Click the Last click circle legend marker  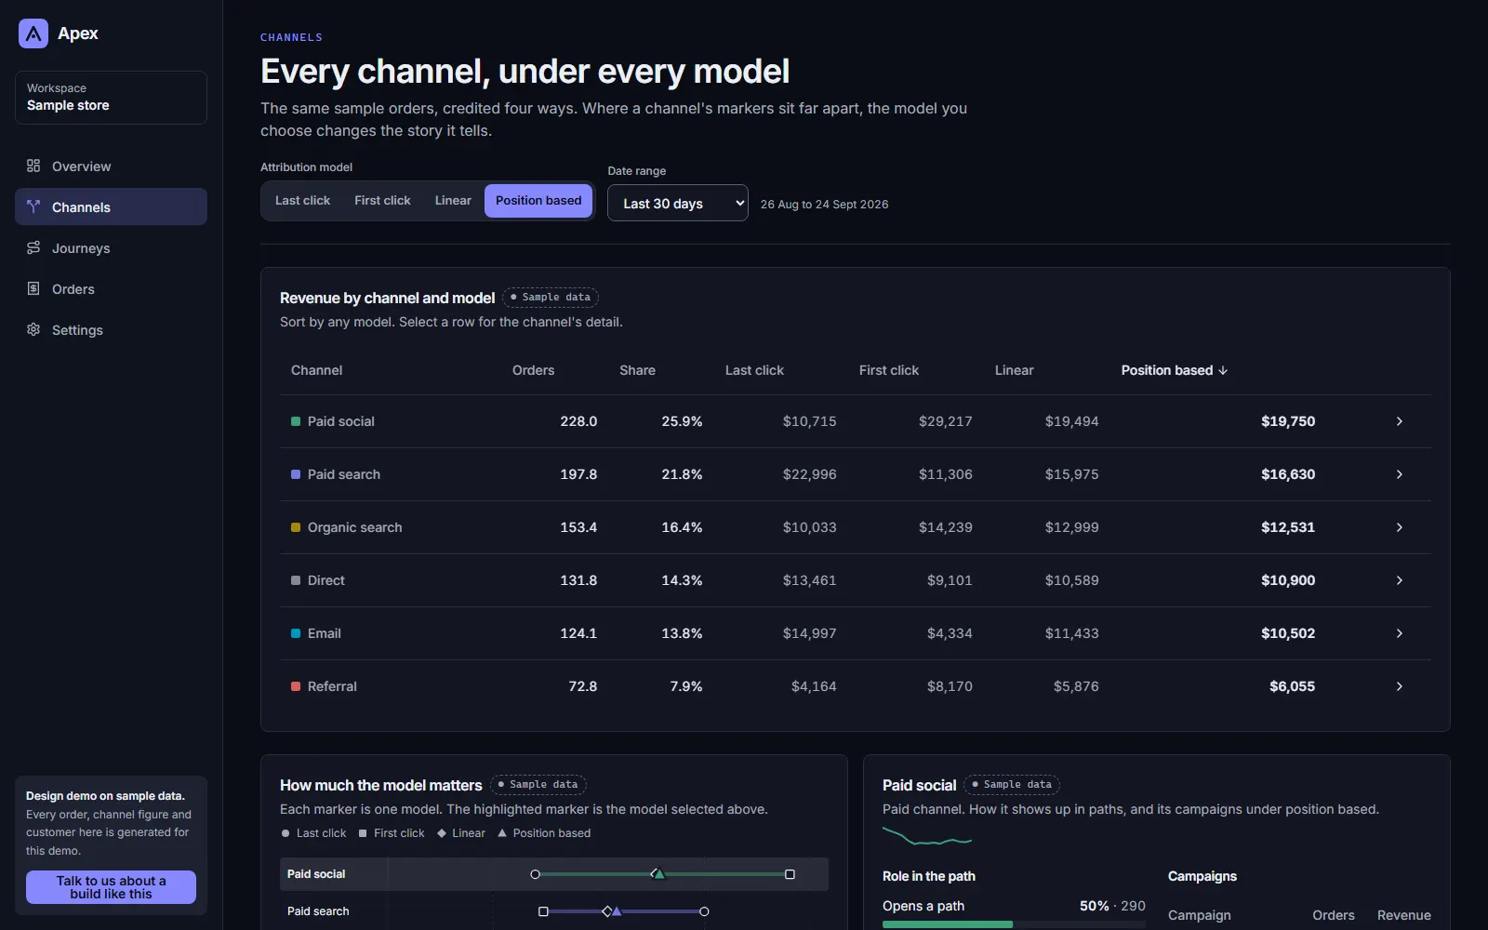(x=286, y=833)
